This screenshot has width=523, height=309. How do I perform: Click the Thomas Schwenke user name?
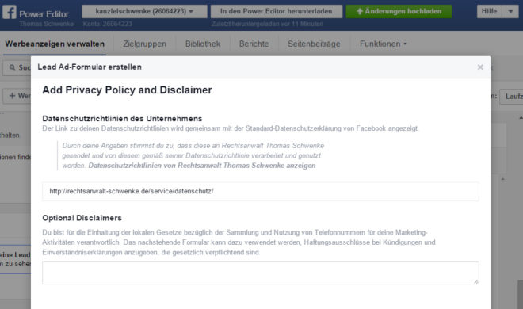point(47,24)
